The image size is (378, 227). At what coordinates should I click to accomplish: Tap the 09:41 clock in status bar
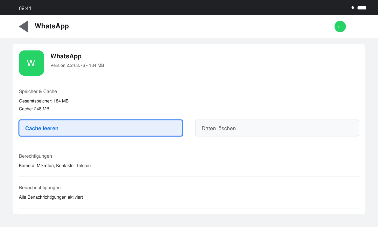click(x=25, y=9)
